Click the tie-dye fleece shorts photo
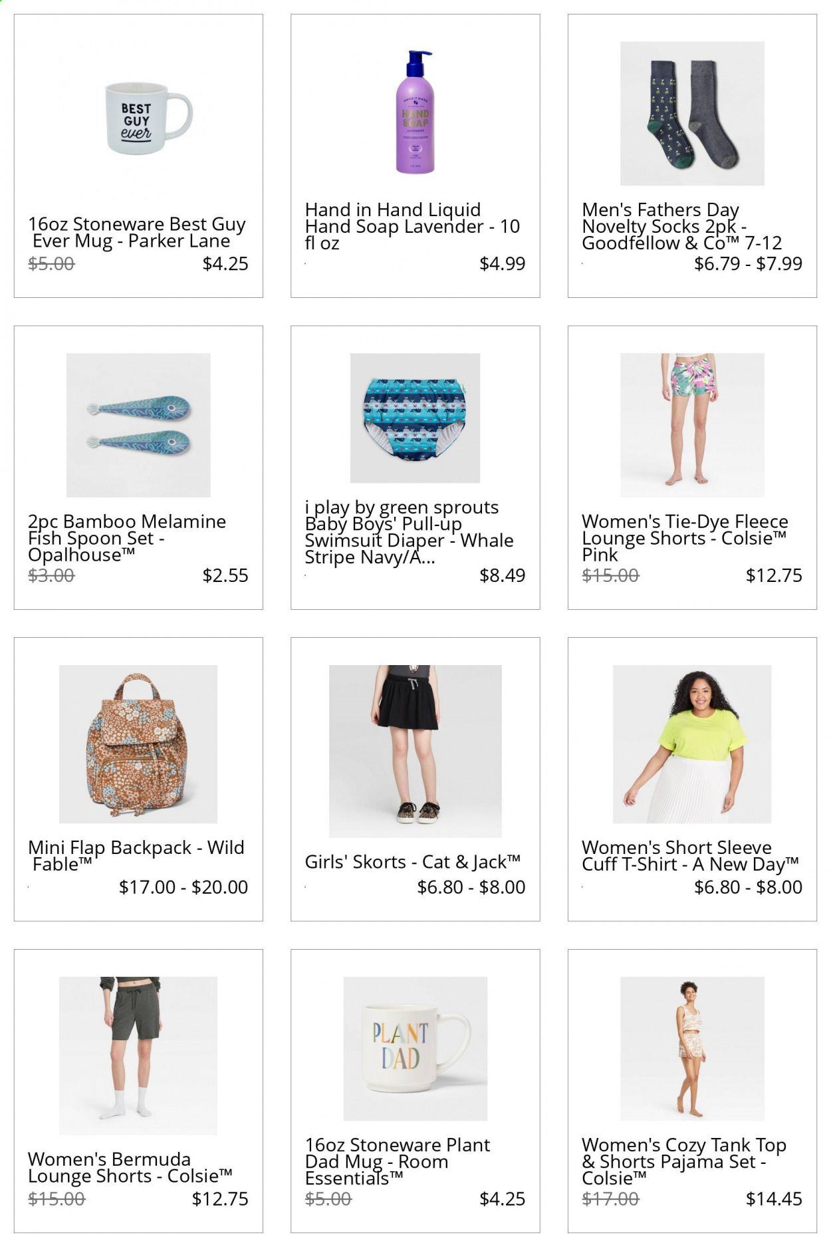The width and height of the screenshot is (831, 1247). coord(692,425)
